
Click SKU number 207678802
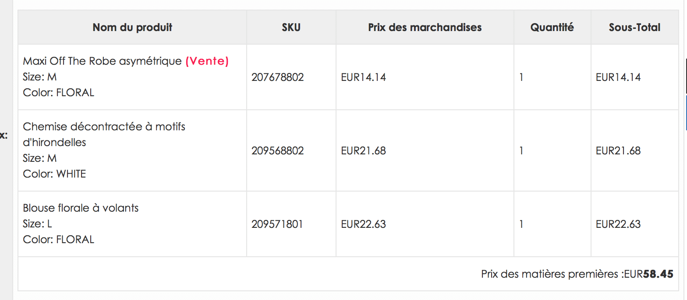coord(277,77)
